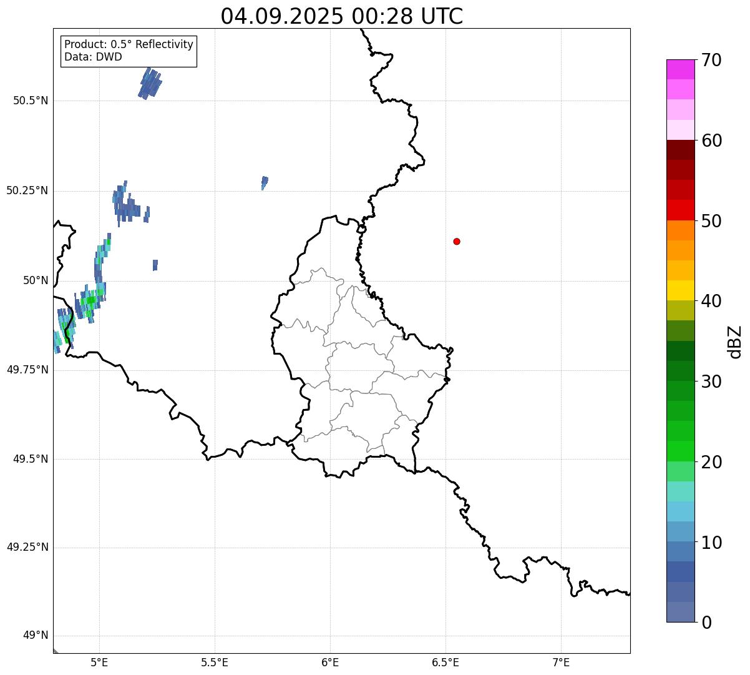
Task: Click the red radar site marker dot
Action: [457, 241]
